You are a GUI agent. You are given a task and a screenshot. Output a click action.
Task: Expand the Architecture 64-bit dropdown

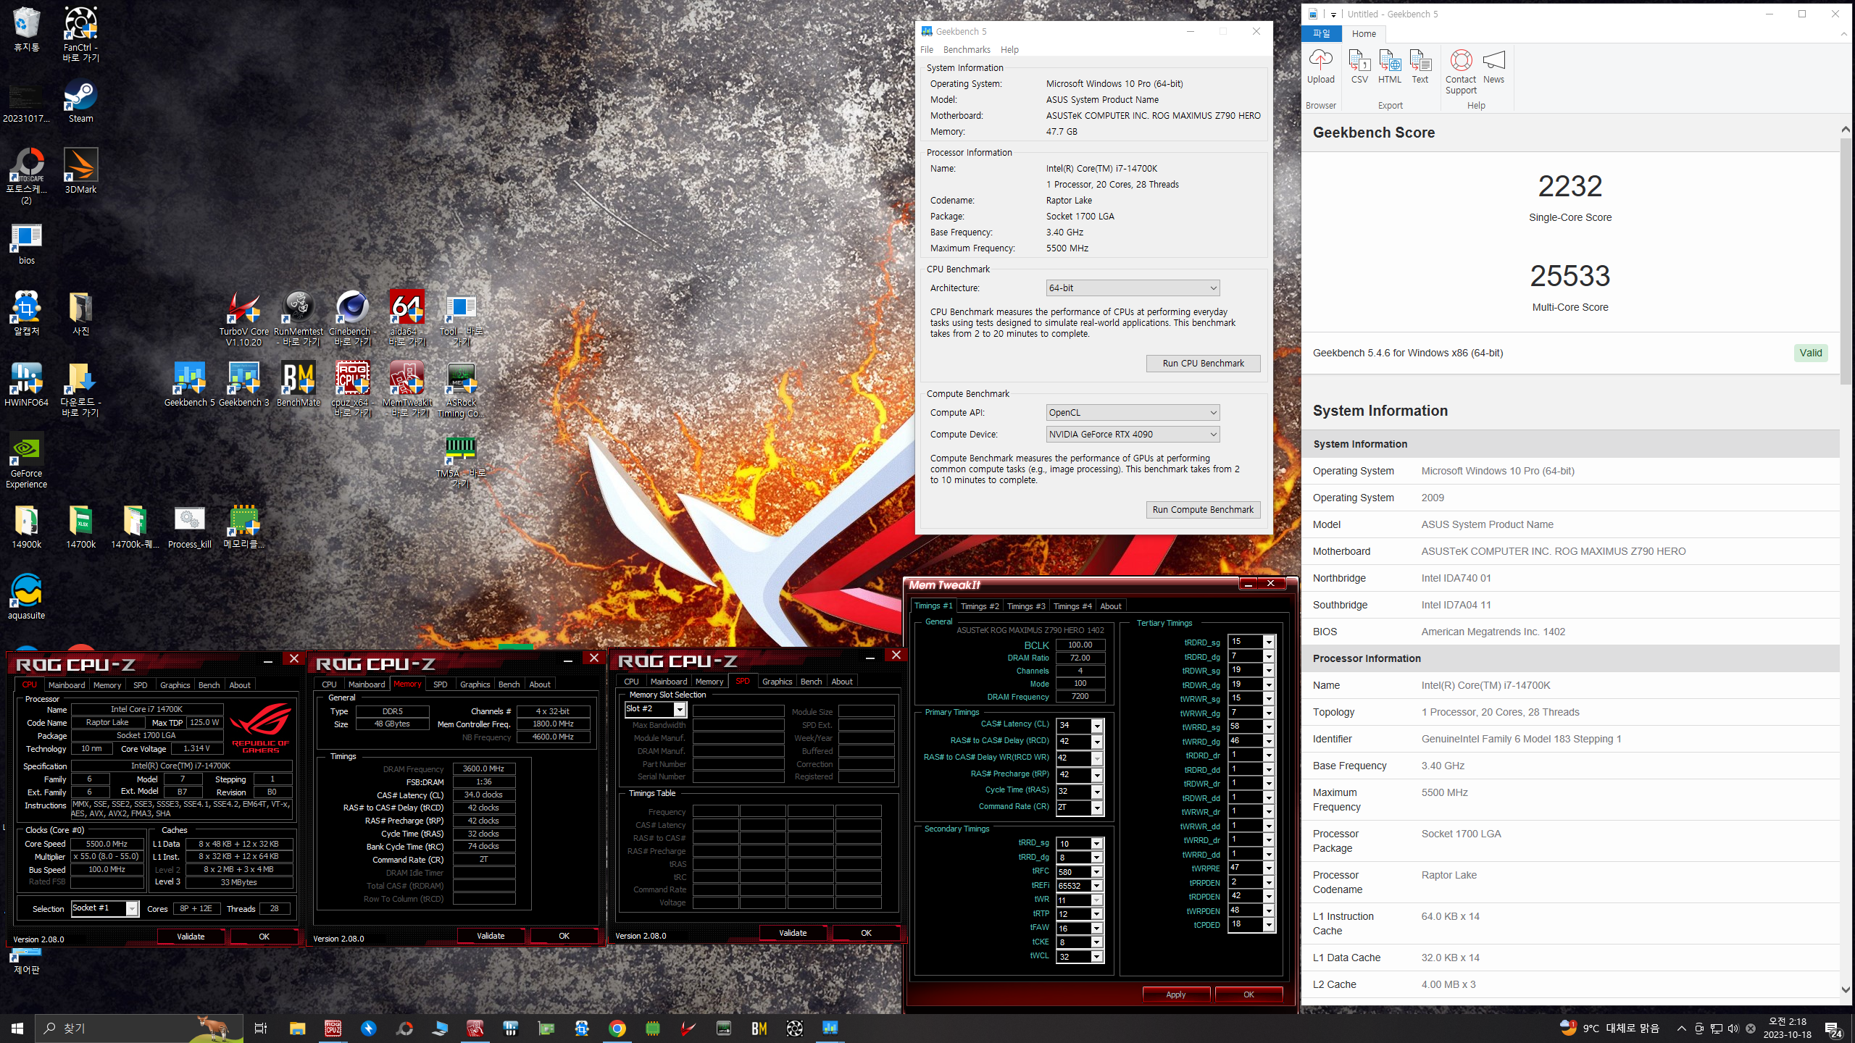1133,288
